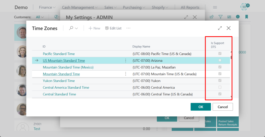Click the New plus icon
This screenshot has width=265, height=137.
(90, 28)
